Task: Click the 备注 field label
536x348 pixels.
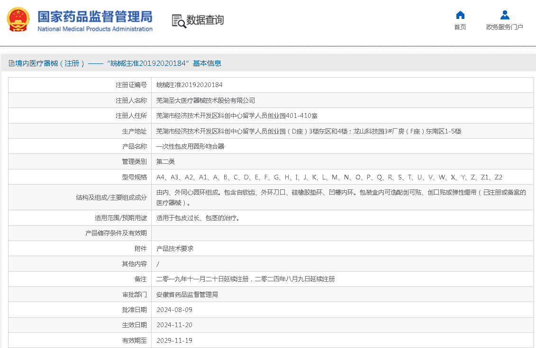Action: click(x=140, y=279)
